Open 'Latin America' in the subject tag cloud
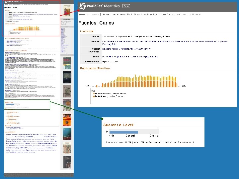The width and height of the screenshot is (239, 179). [x=11, y=144]
